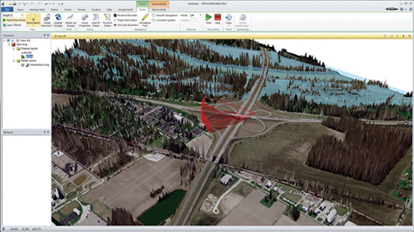Expand the Illumination dropdown arrow
The width and height of the screenshot is (414, 232).
pyautogui.click(x=33, y=25)
